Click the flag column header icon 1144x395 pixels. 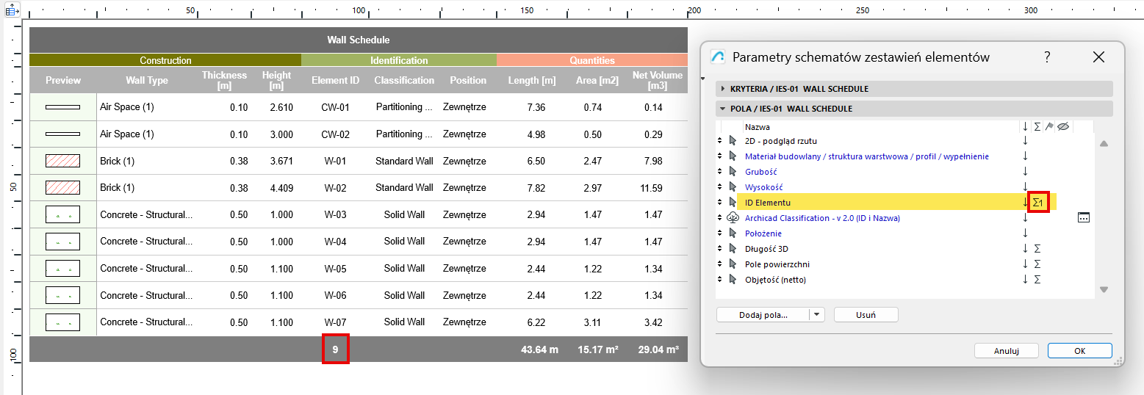coord(1049,127)
